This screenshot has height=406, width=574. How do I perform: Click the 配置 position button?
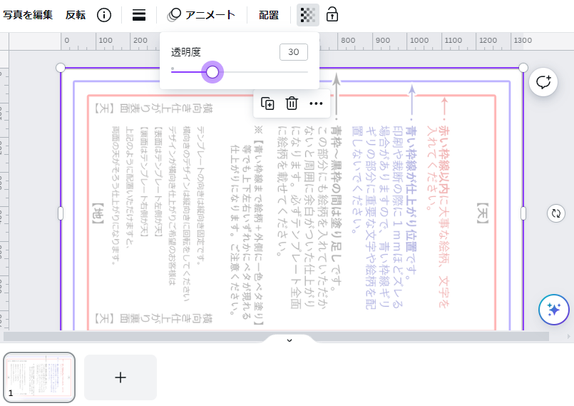pos(269,15)
